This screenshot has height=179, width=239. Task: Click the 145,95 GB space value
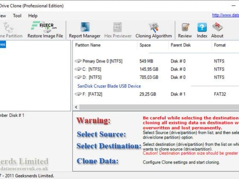(149, 69)
